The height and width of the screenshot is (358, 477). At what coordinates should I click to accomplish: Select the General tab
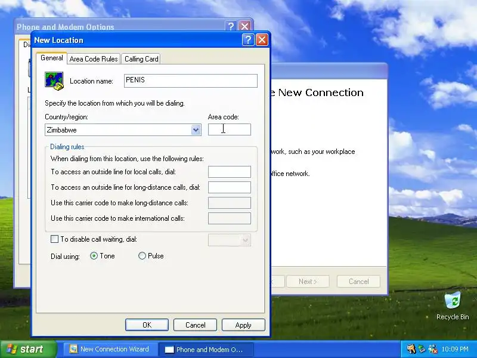click(51, 58)
